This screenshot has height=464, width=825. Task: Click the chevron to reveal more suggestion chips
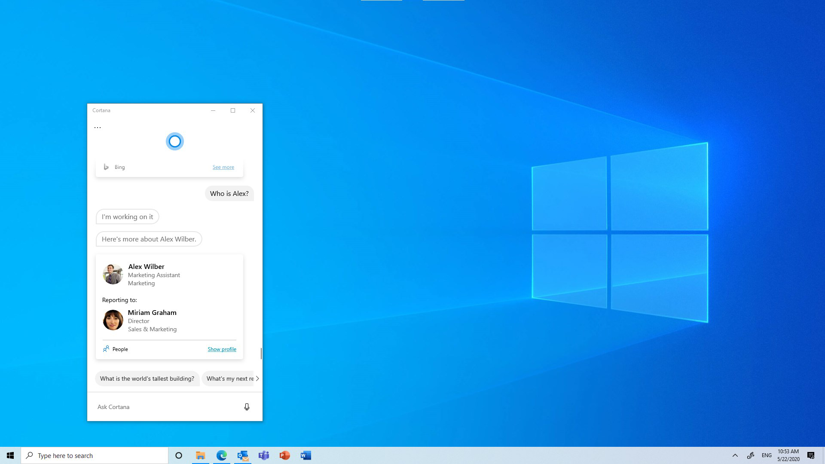click(x=257, y=379)
